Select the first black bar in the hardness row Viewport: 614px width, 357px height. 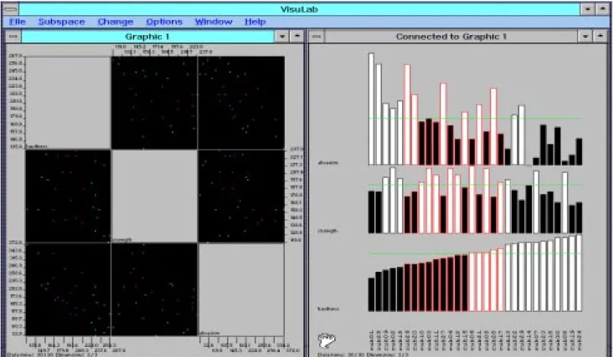click(x=371, y=294)
